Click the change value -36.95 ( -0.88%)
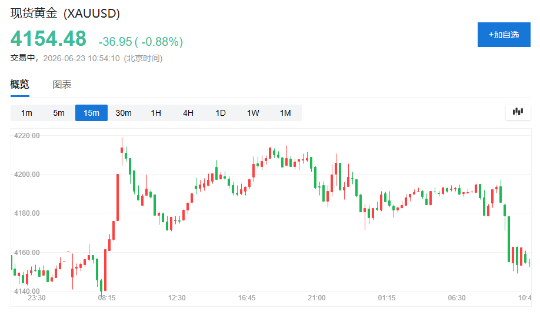Image resolution: width=540 pixels, height=315 pixels. [x=141, y=42]
